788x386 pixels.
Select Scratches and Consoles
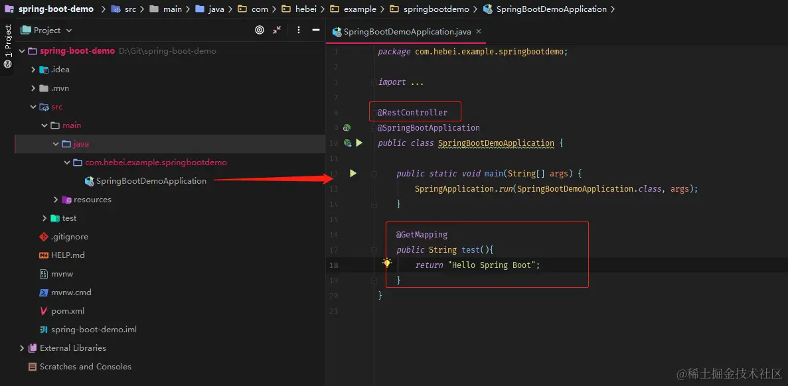point(86,366)
